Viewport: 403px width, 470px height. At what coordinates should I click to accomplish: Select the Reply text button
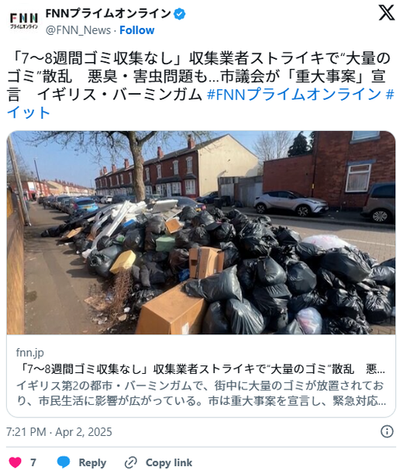click(x=92, y=462)
